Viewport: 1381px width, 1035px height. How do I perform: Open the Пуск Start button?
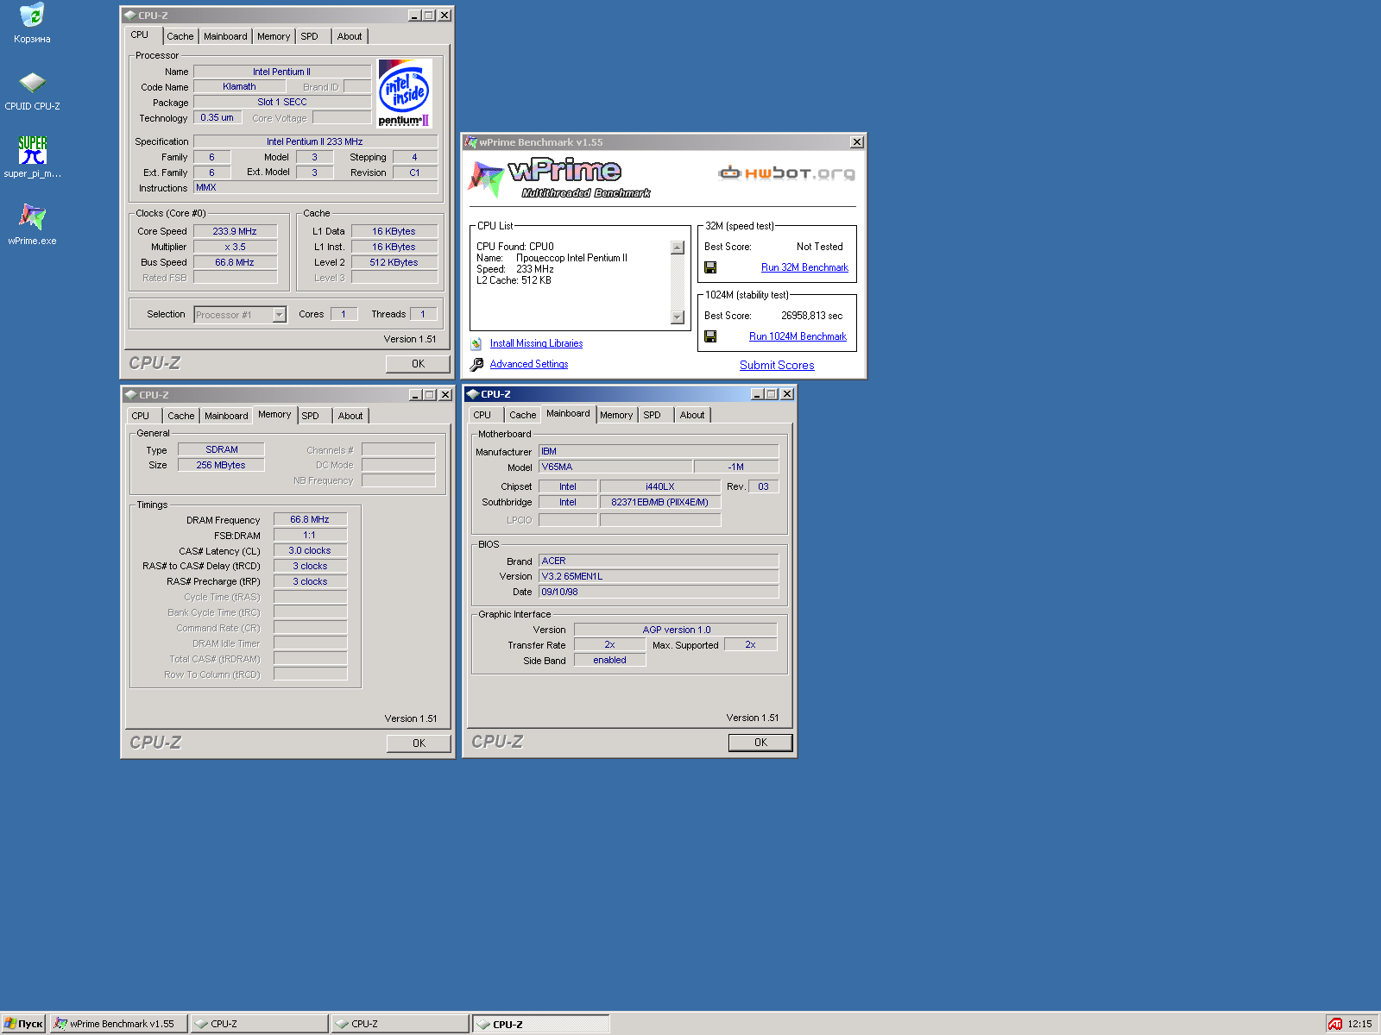point(23,1024)
